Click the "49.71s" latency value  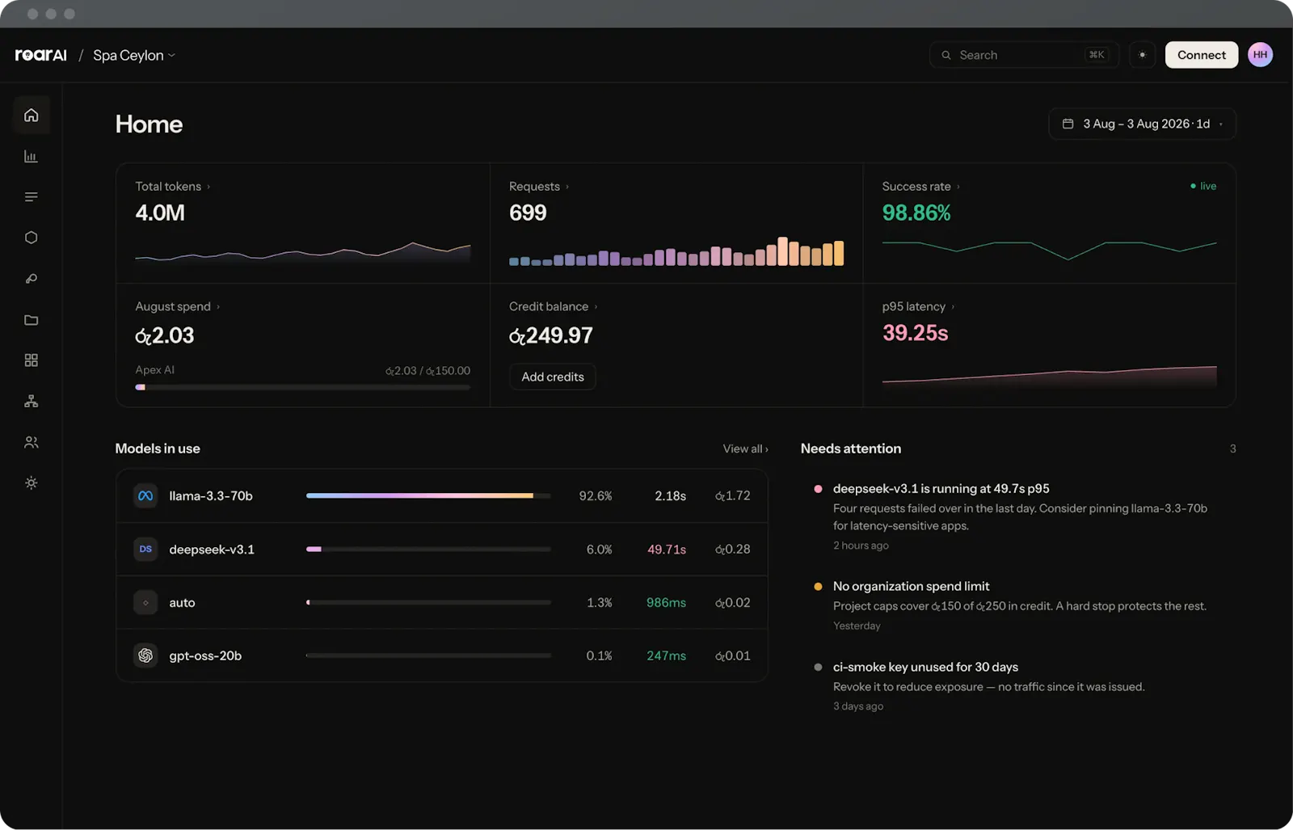click(x=667, y=549)
